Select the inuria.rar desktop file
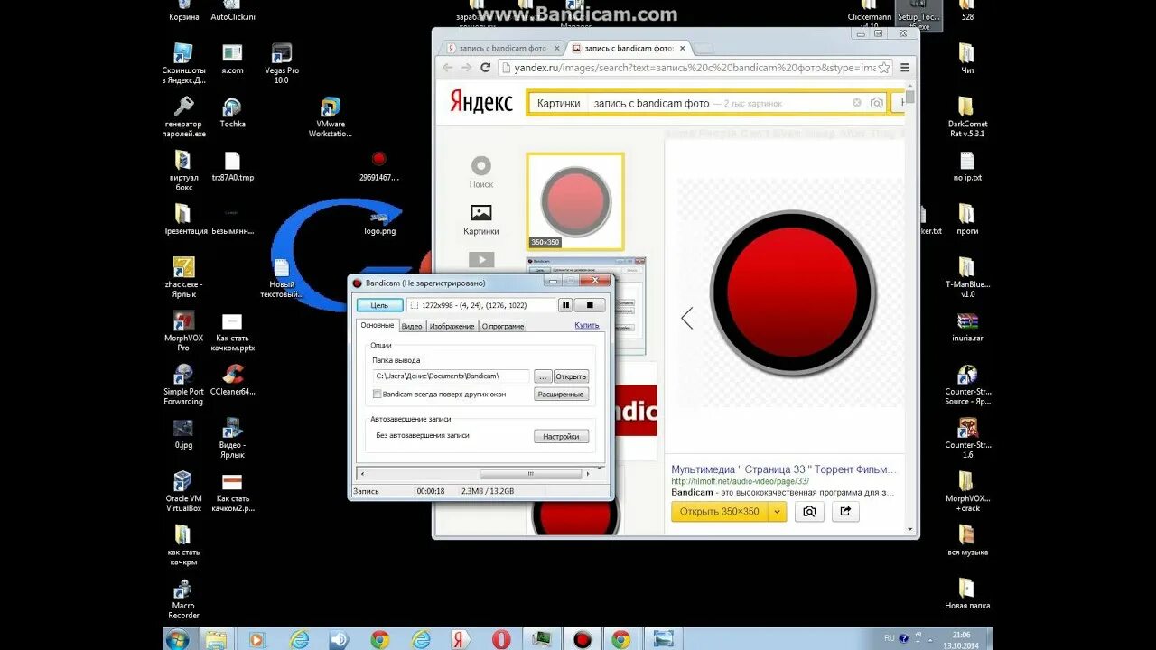The height and width of the screenshot is (650, 1156). click(966, 326)
